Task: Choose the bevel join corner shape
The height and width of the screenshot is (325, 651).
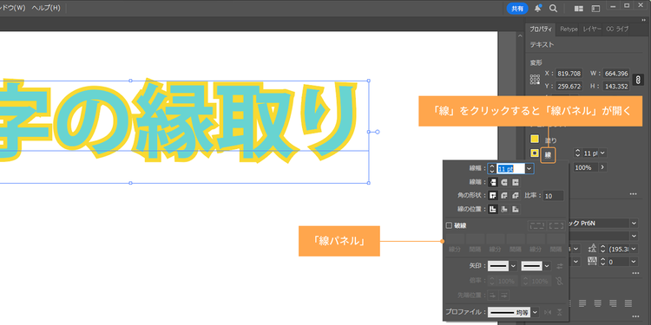Action: tap(516, 196)
